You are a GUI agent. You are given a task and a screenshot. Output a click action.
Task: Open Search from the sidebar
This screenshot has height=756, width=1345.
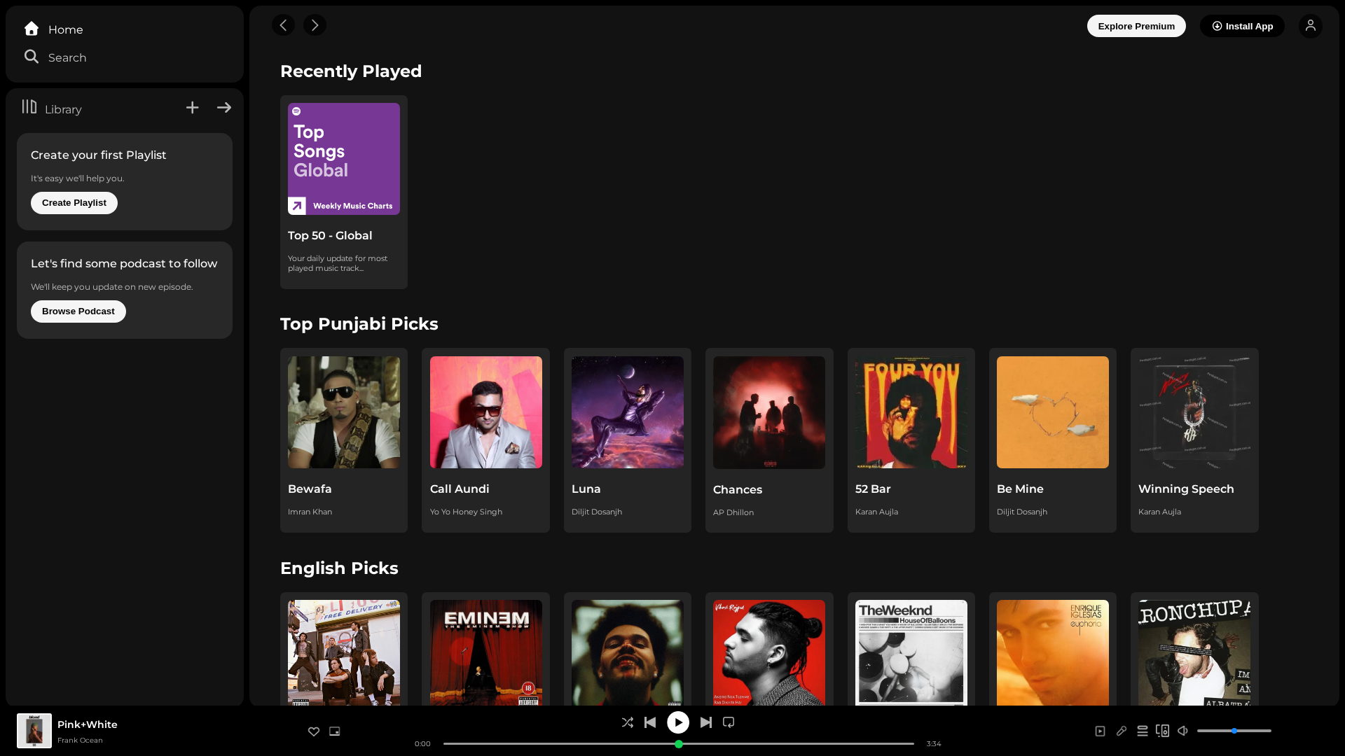55,57
